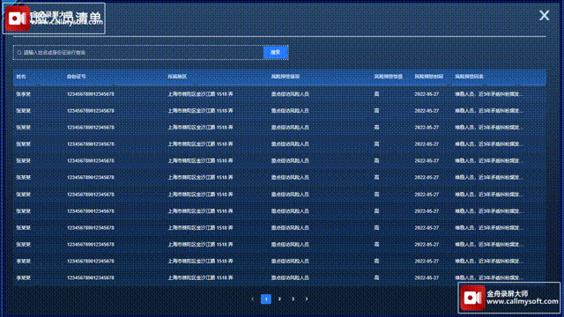
Task: Go to the next page arrow
Action: point(307,299)
